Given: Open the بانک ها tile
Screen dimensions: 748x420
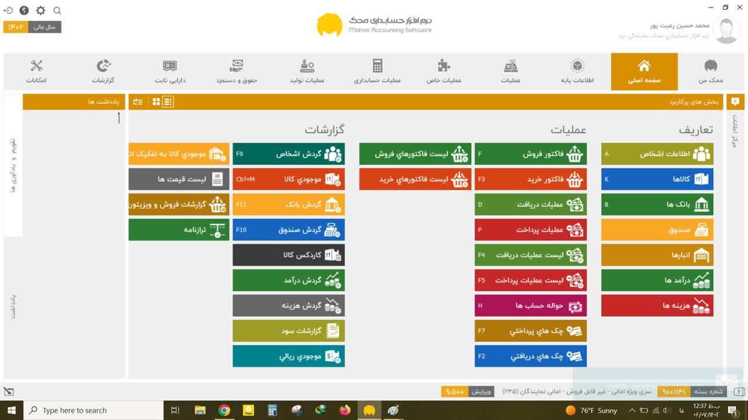Looking at the screenshot, I should pyautogui.click(x=657, y=204).
